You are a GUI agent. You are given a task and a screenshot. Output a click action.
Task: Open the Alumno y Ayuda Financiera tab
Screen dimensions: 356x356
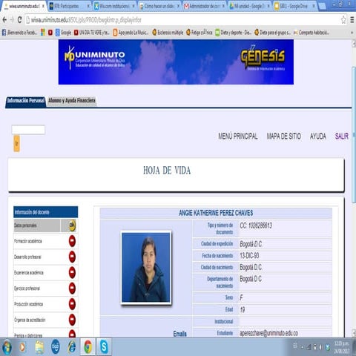(x=72, y=101)
